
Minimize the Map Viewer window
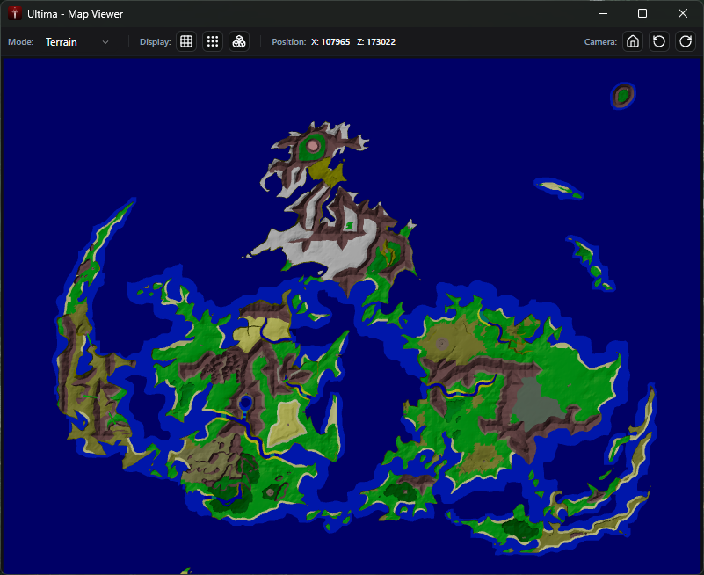tap(603, 13)
